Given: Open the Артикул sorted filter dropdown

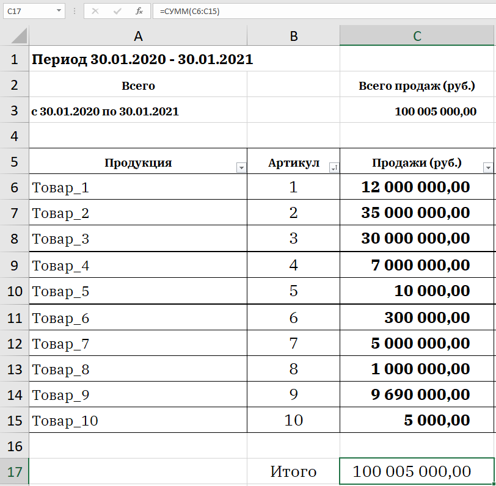Looking at the screenshot, I should click(334, 167).
